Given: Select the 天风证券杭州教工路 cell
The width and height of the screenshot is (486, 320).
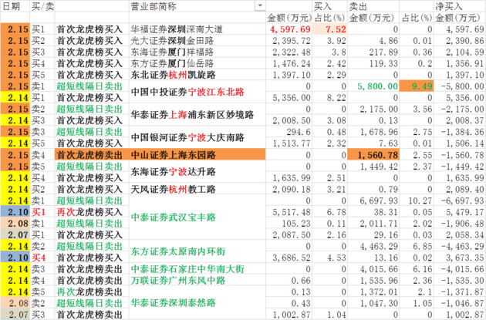Looking at the screenshot, I should [197, 189].
